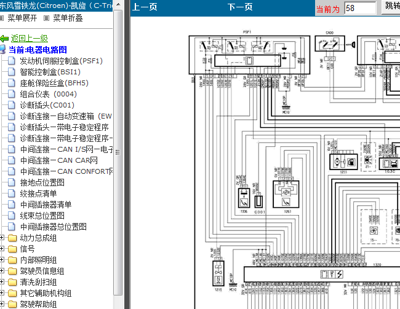Open the 返回上一级 link
The height and width of the screenshot is (309, 400).
[30, 39]
